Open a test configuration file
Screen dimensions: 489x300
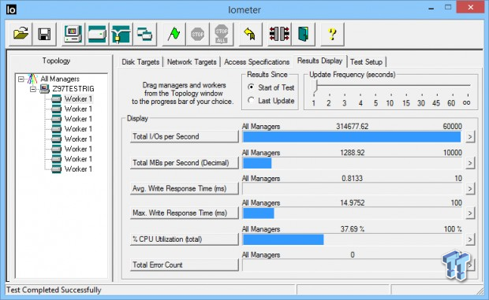(x=21, y=34)
